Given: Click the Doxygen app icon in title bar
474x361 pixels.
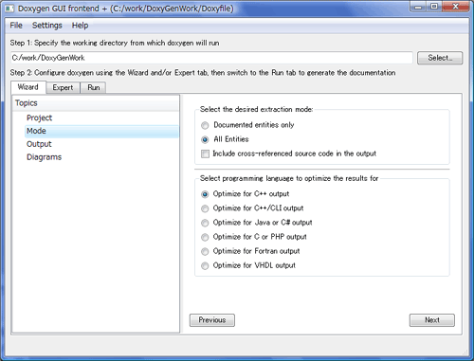Looking at the screenshot, I should pyautogui.click(x=9, y=9).
